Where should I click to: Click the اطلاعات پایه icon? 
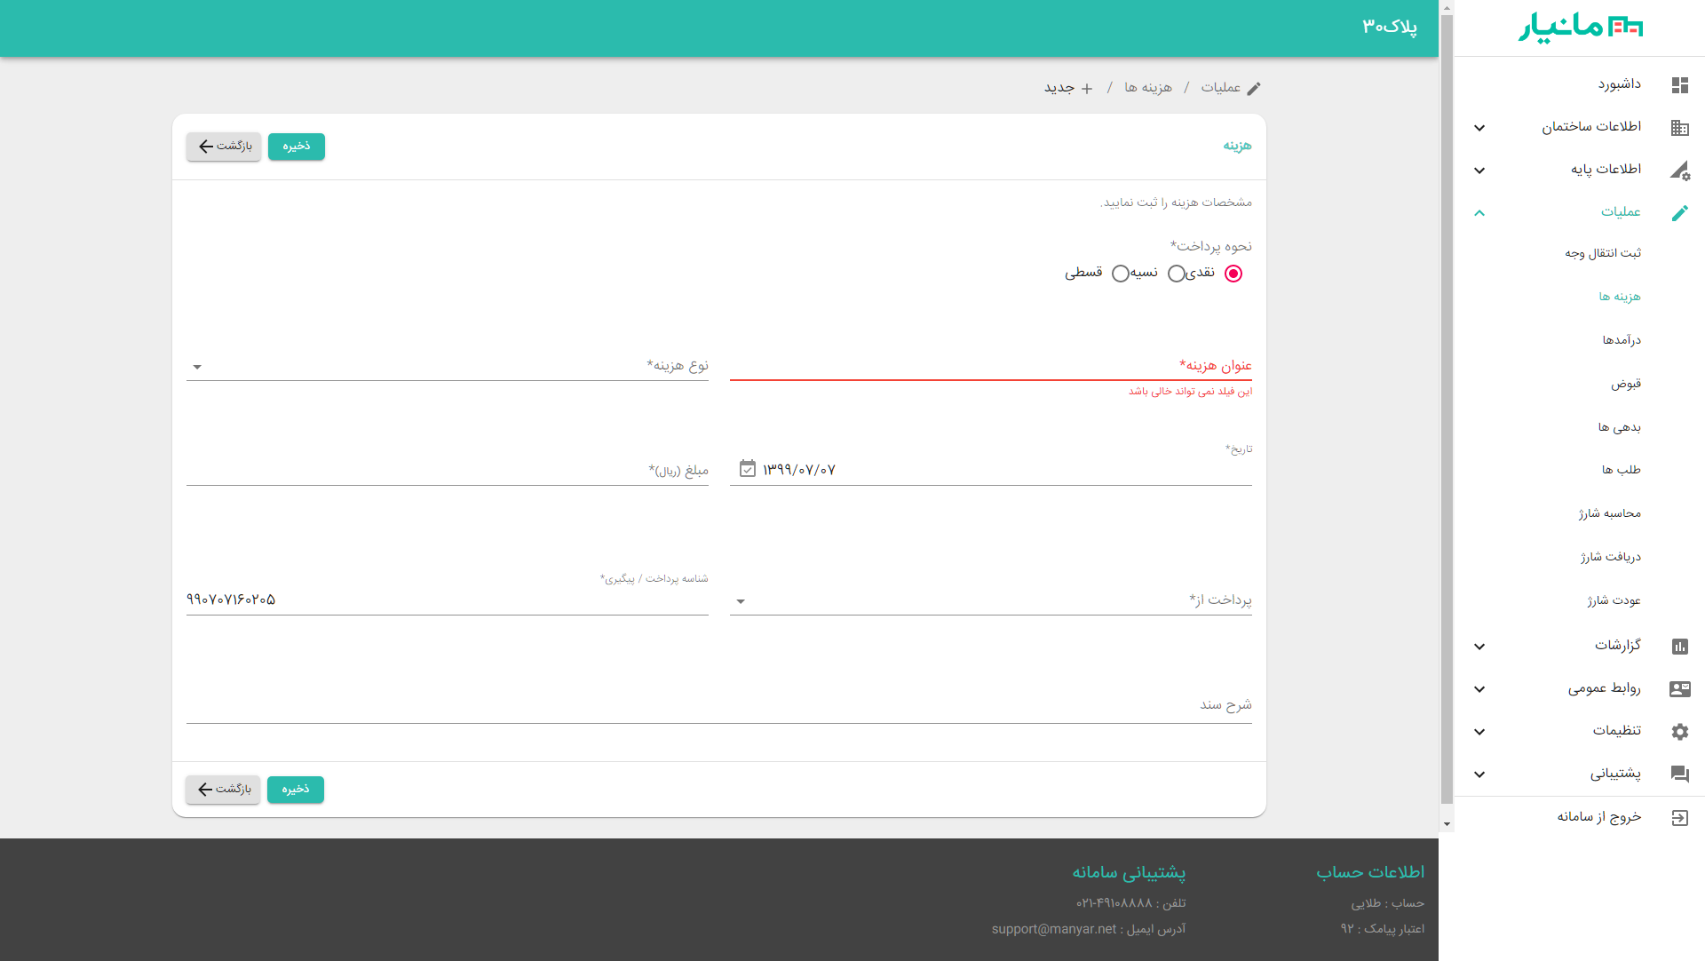tap(1679, 171)
